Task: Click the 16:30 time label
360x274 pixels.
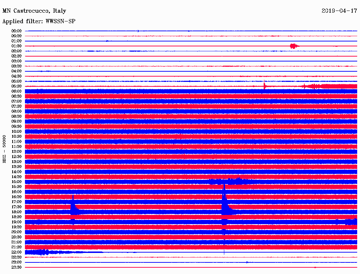Action: [17, 197]
